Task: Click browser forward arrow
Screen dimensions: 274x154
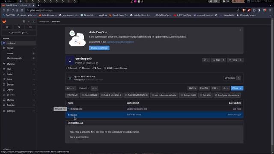Action: pos(8,10)
